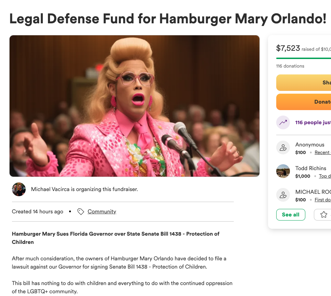
Task: Click the 116 donations count text
Action: click(290, 66)
